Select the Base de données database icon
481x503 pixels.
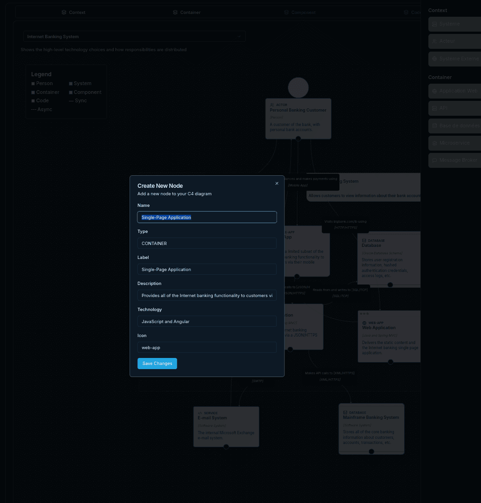(434, 126)
